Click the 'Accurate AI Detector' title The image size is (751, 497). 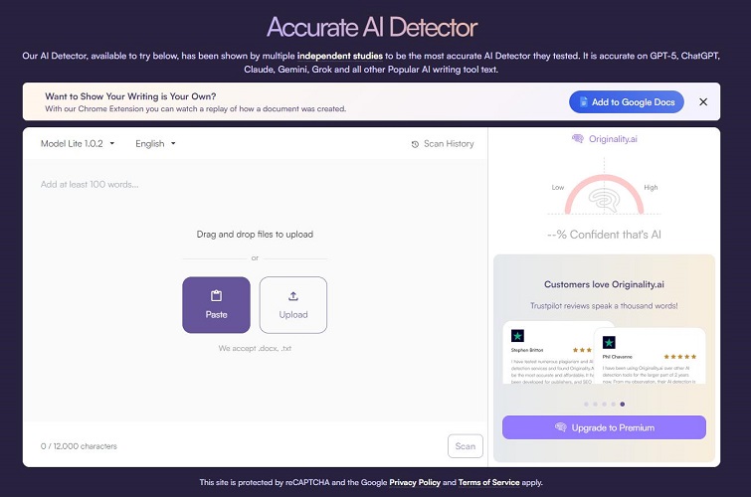pyautogui.click(x=372, y=27)
